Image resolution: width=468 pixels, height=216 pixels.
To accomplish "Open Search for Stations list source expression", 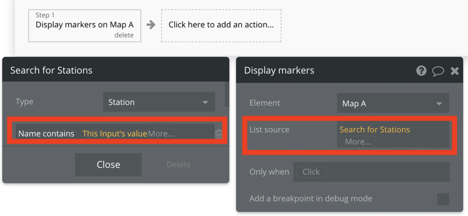I will point(374,129).
